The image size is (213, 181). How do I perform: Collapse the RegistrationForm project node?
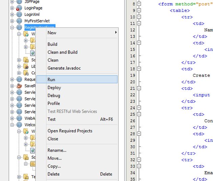pos(12,27)
